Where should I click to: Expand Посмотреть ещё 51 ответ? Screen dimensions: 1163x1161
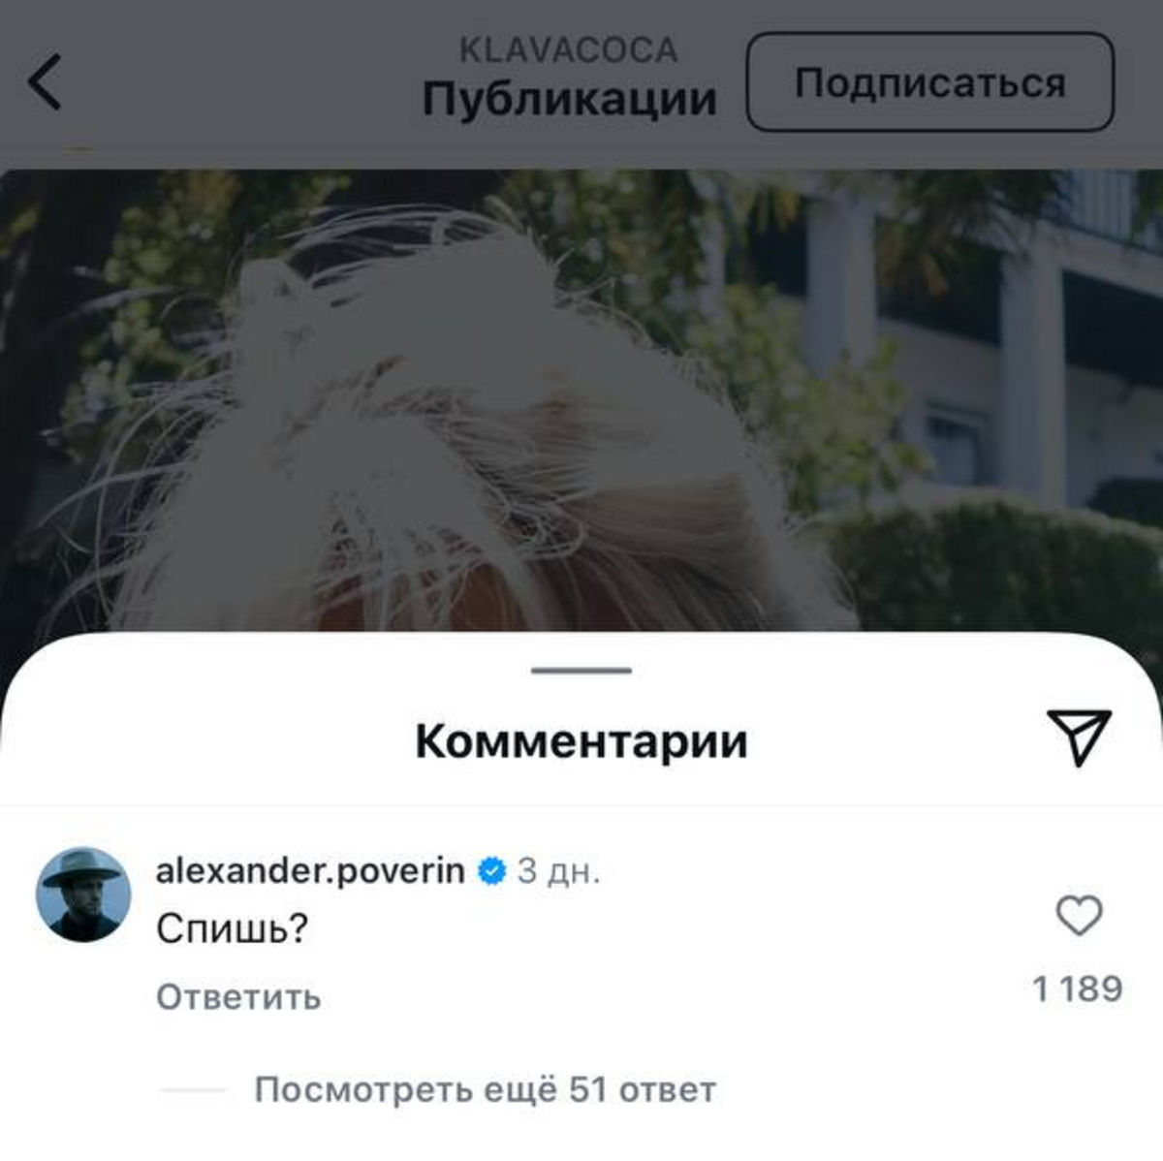485,1090
